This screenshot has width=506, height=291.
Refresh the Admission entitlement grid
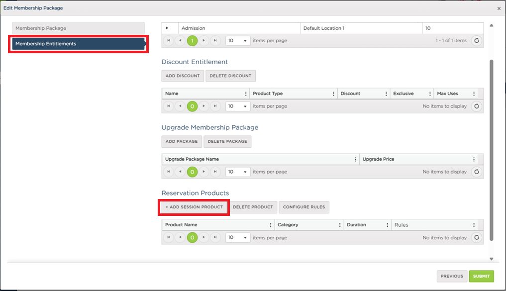[x=477, y=41]
